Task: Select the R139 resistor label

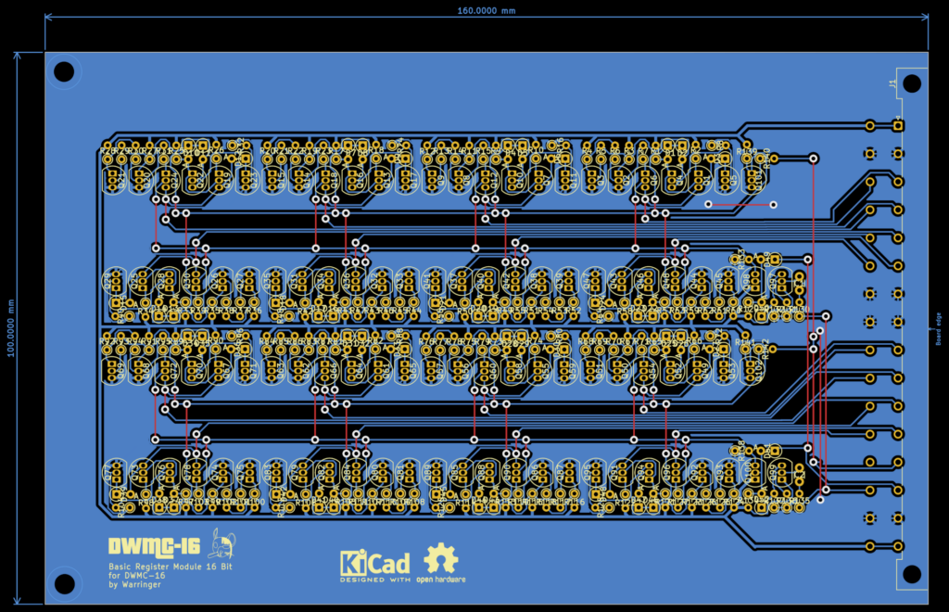Action: [x=747, y=151]
